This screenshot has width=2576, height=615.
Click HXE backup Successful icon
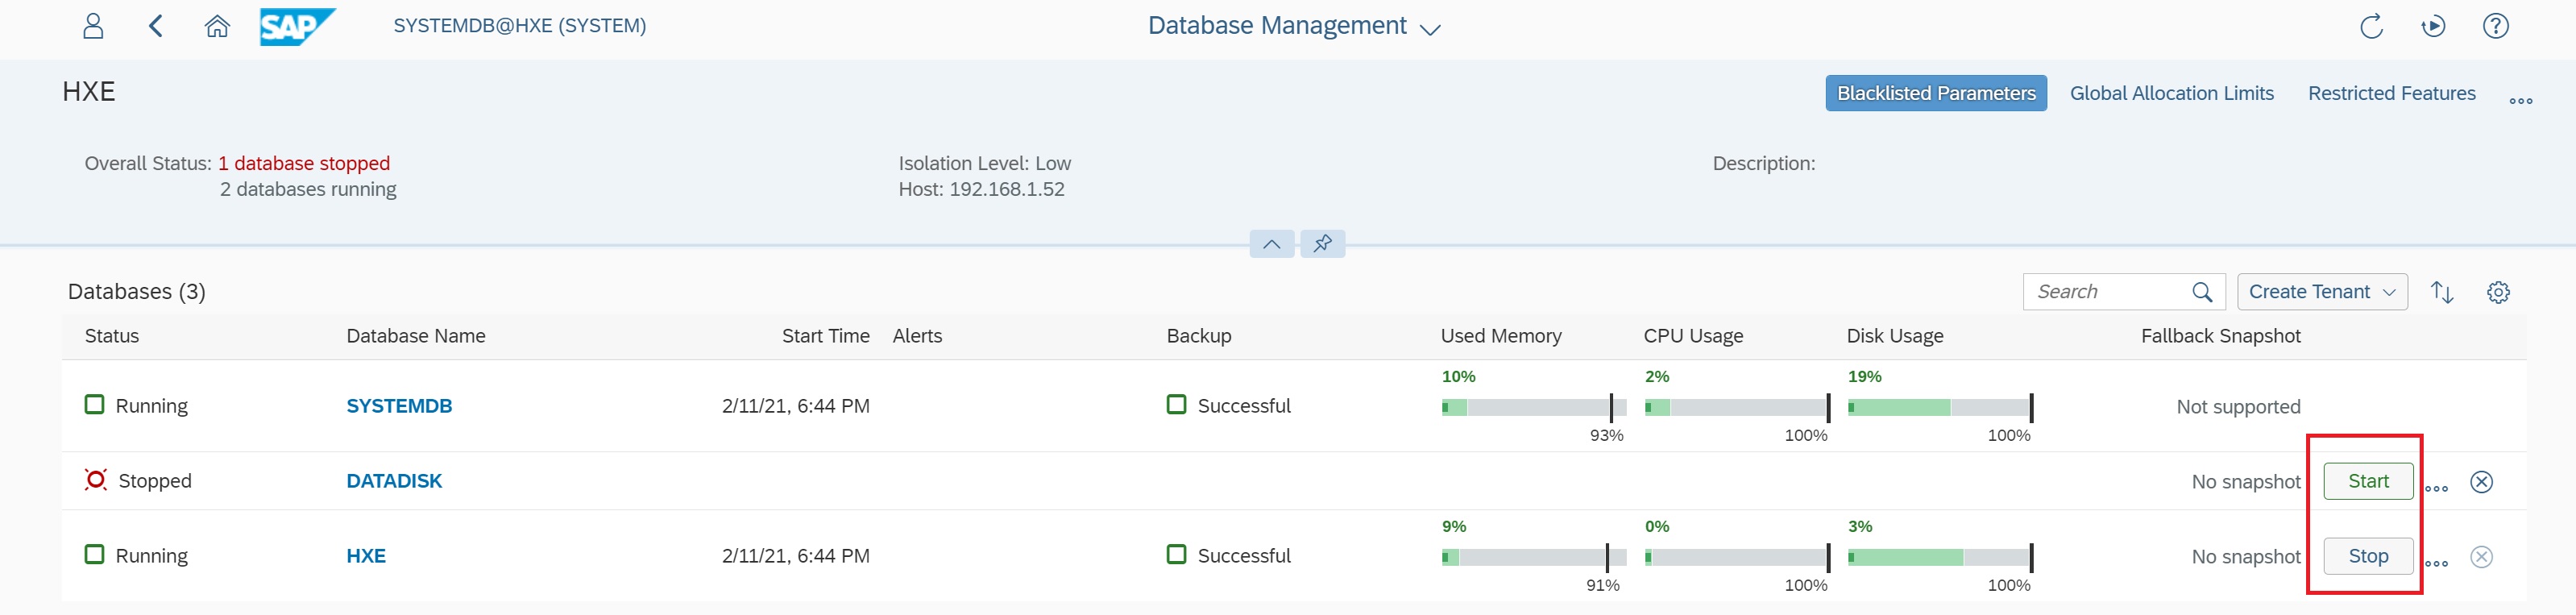[1176, 555]
